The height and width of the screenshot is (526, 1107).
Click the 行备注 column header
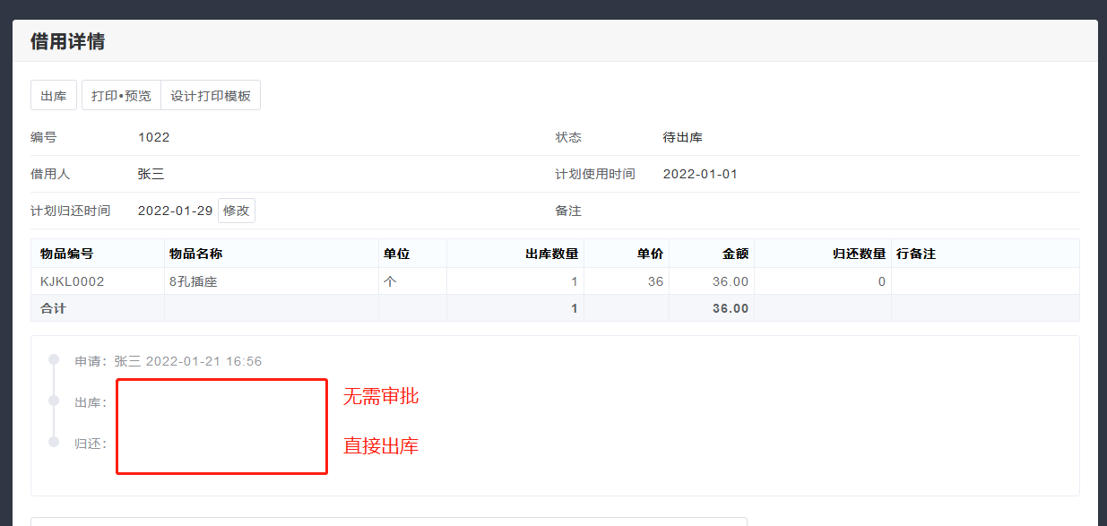(916, 254)
